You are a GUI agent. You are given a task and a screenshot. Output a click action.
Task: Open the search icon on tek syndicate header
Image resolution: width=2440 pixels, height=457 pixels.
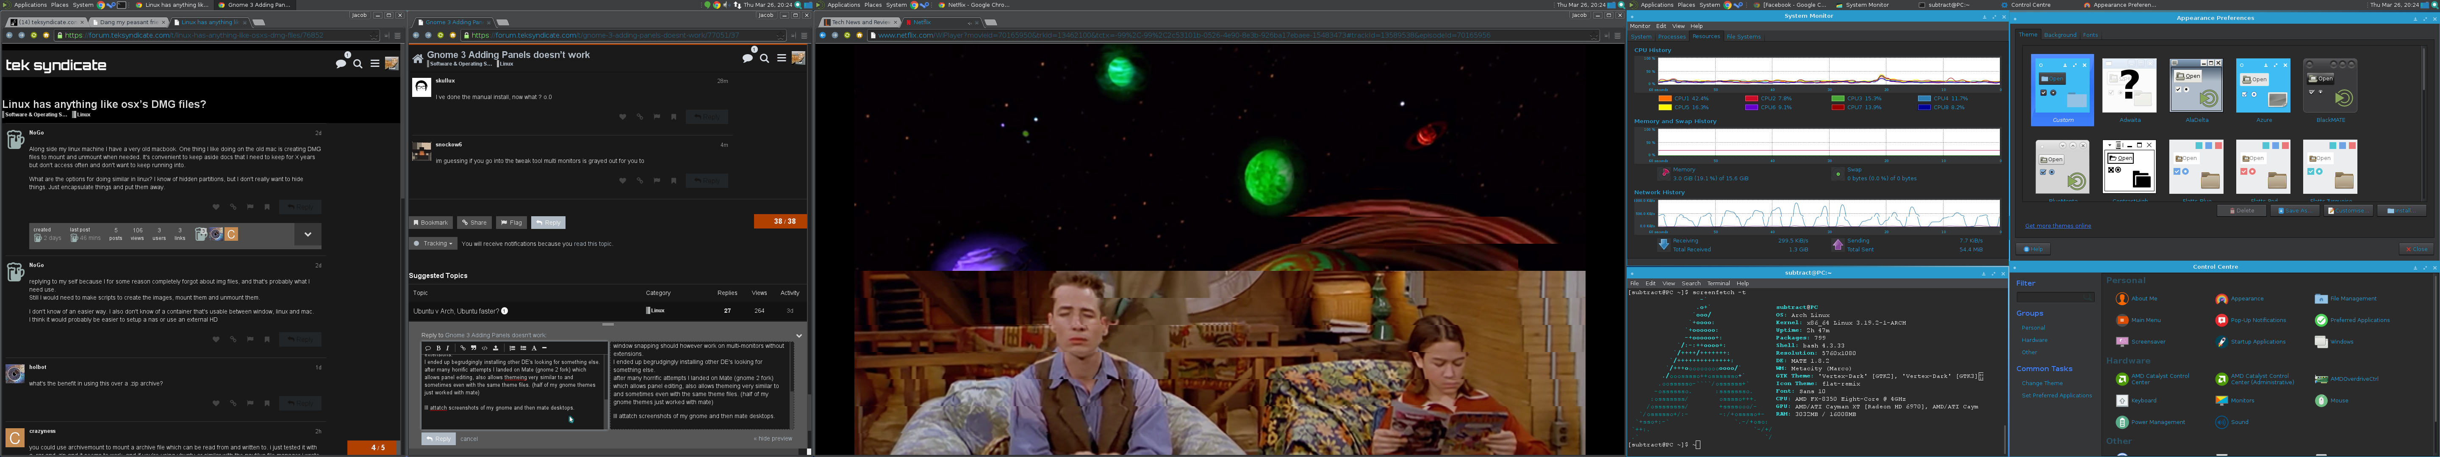(x=357, y=64)
